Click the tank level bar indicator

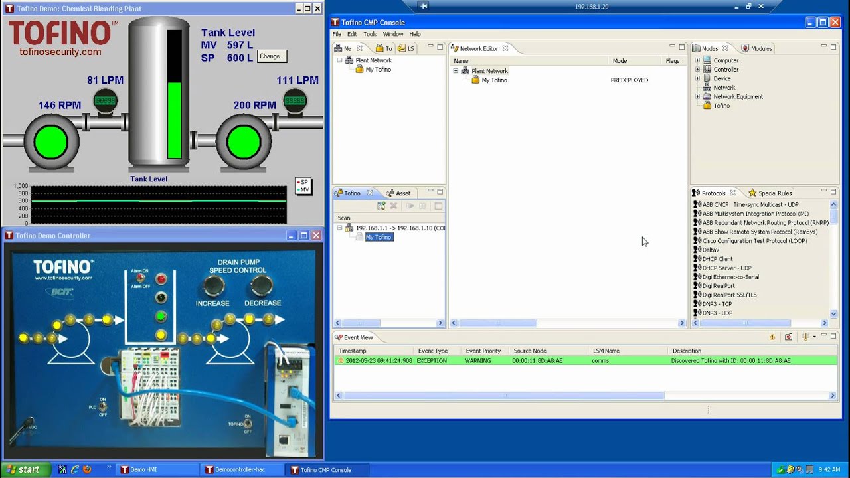(x=174, y=94)
